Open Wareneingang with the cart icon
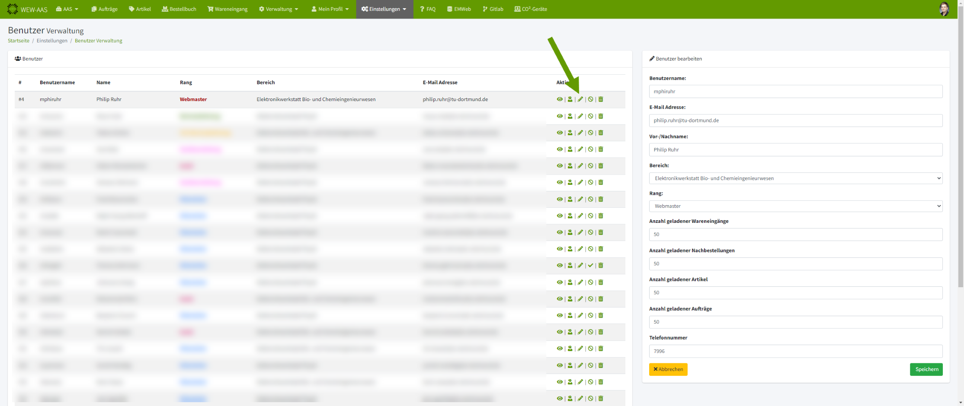 [227, 9]
